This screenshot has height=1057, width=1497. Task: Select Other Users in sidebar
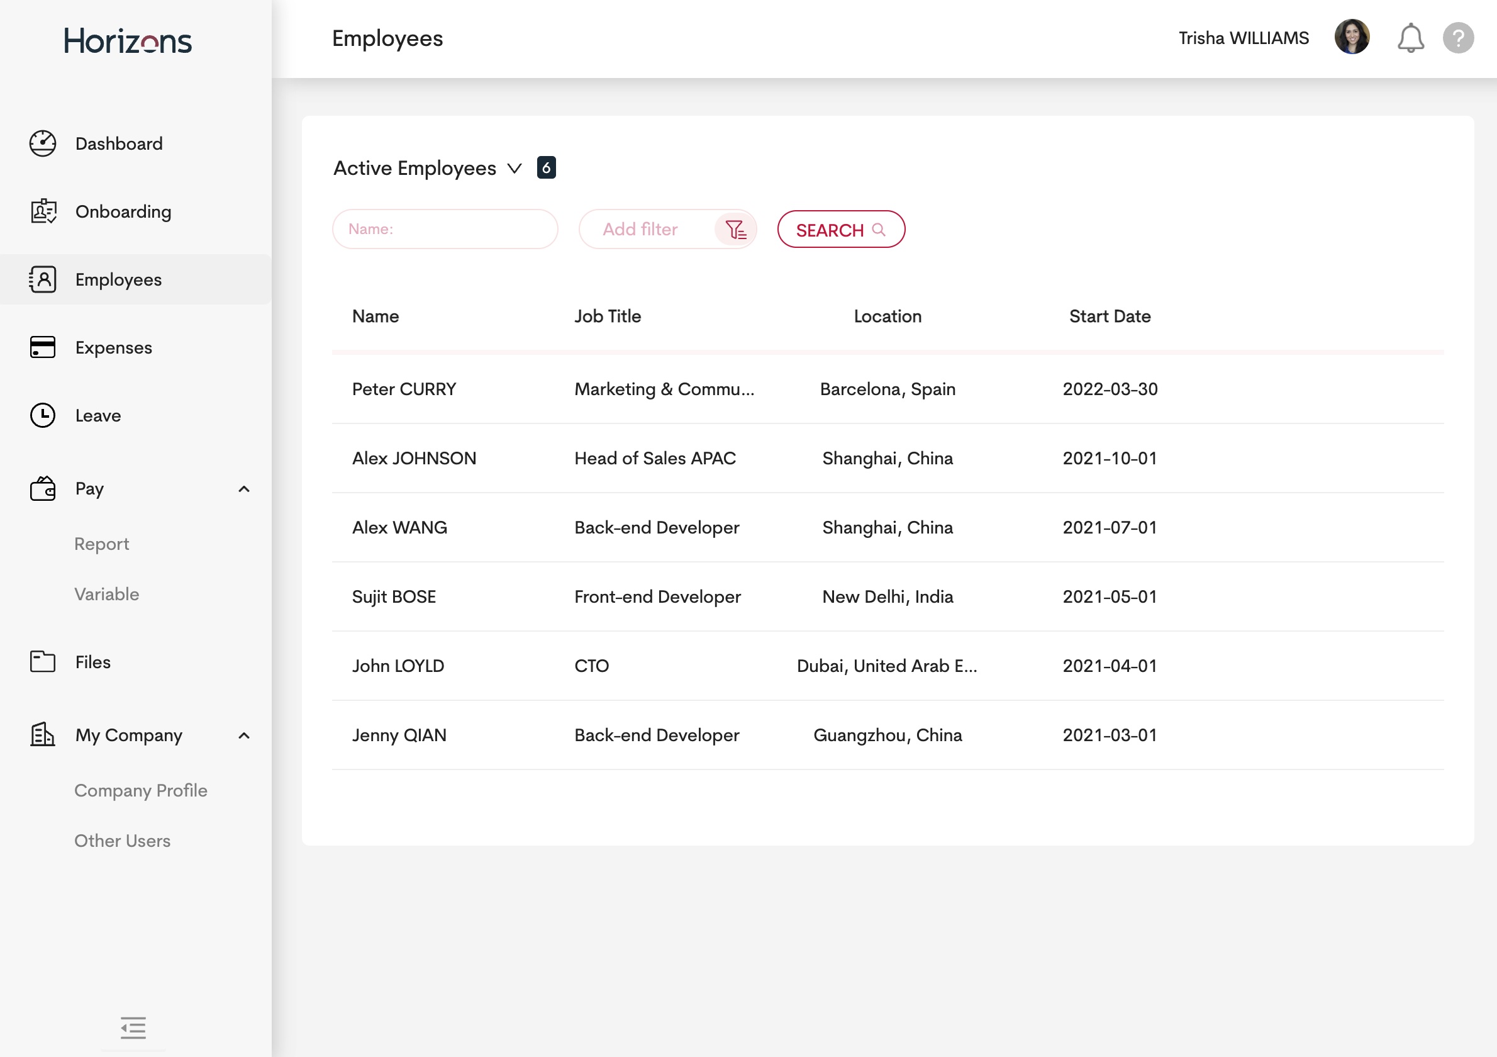[123, 841]
